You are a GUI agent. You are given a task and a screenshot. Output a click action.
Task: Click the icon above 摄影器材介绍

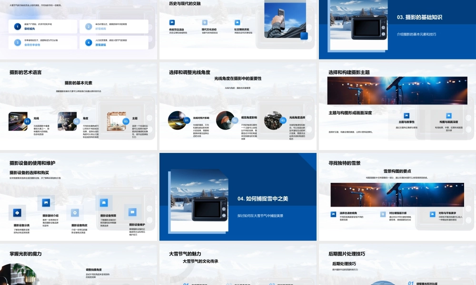pos(46,203)
